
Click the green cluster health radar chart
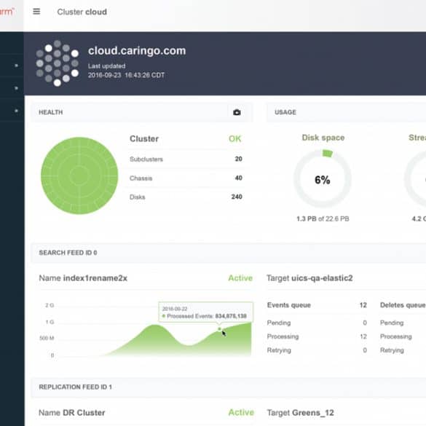pyautogui.click(x=79, y=175)
